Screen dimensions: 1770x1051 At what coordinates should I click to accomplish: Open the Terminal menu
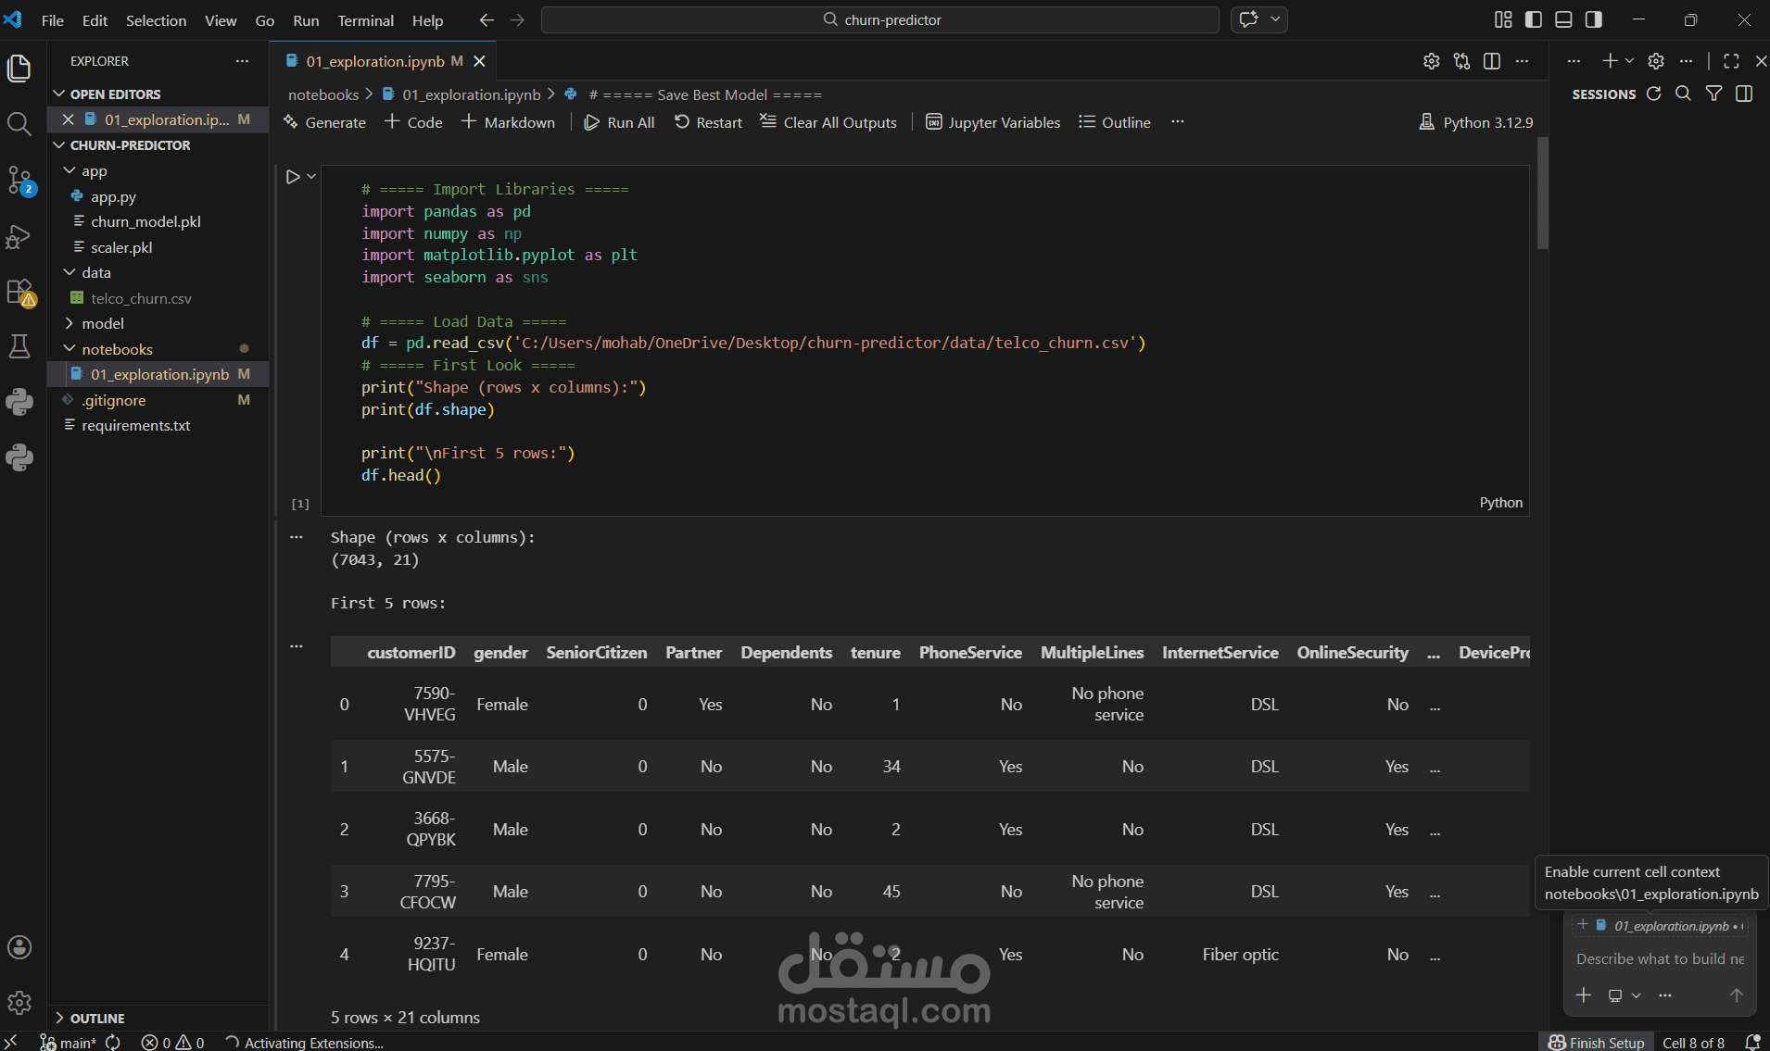point(365,20)
